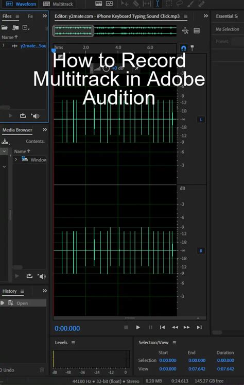The image size is (244, 385).
Task: Expand Editor panel overflow chevrons
Action: tap(206, 16)
